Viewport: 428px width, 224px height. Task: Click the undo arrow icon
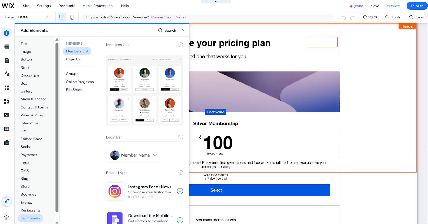[x=344, y=17]
